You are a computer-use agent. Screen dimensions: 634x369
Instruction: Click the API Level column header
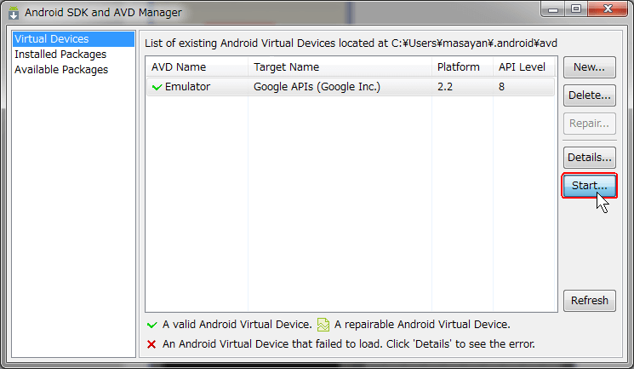click(x=523, y=67)
